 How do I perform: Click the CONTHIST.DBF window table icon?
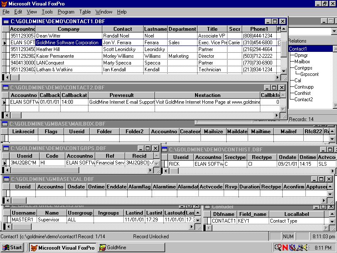click(164, 150)
